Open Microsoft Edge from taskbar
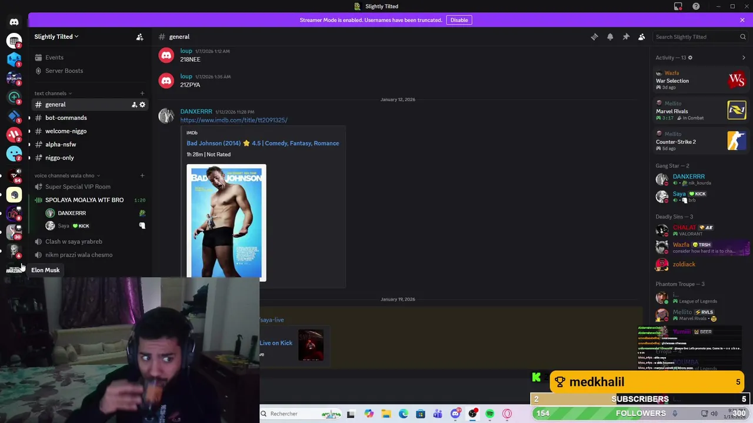This screenshot has width=753, height=423. point(403,414)
